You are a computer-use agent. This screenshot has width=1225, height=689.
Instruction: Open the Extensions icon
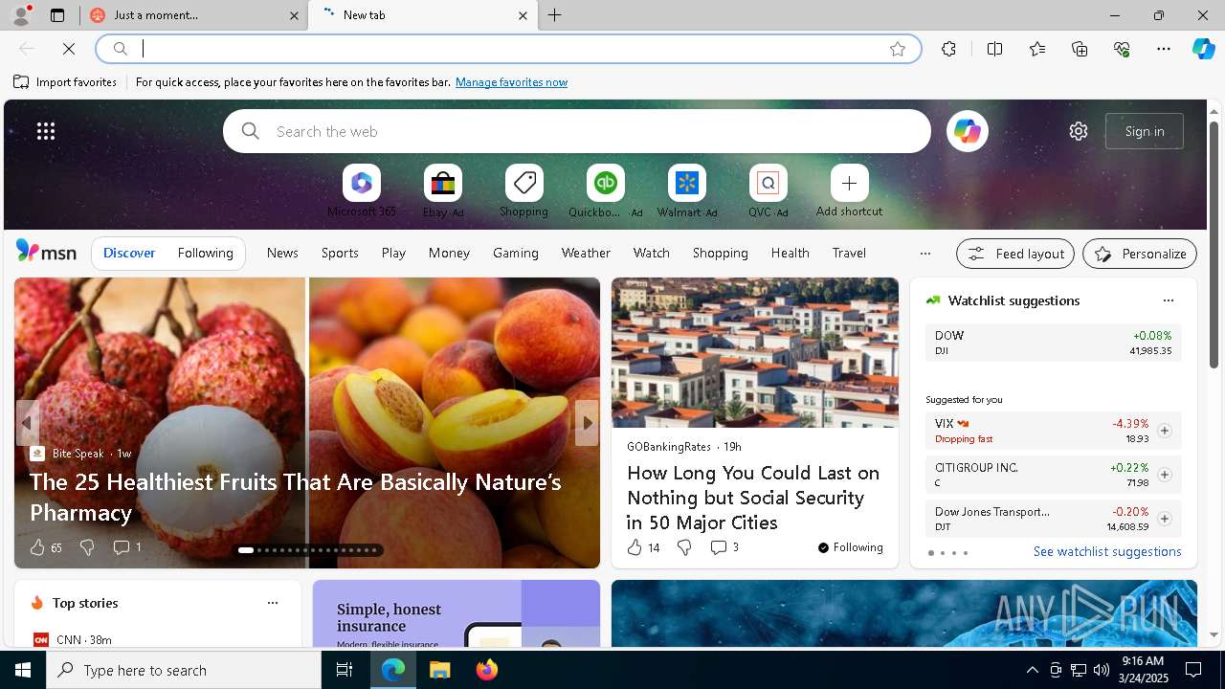tap(948, 49)
